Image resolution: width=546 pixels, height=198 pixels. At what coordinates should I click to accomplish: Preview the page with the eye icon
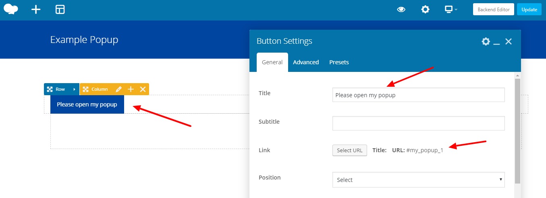(x=401, y=10)
